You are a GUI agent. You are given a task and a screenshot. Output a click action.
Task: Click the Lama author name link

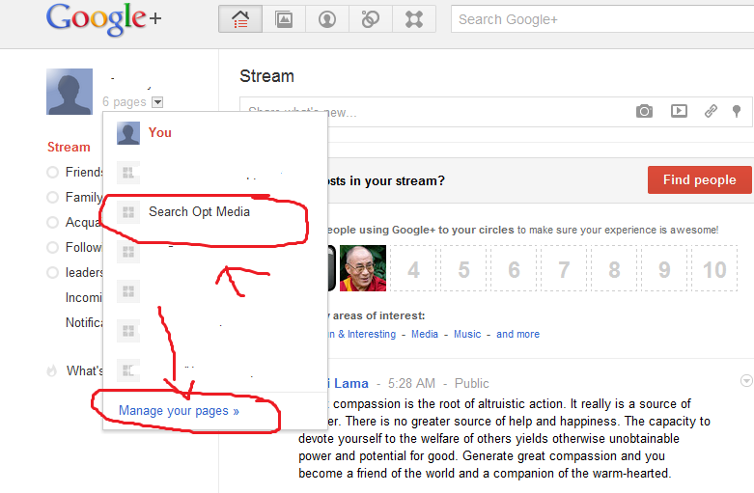351,383
